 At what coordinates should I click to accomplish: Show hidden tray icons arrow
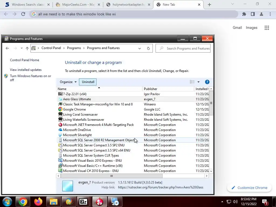tap(222, 202)
